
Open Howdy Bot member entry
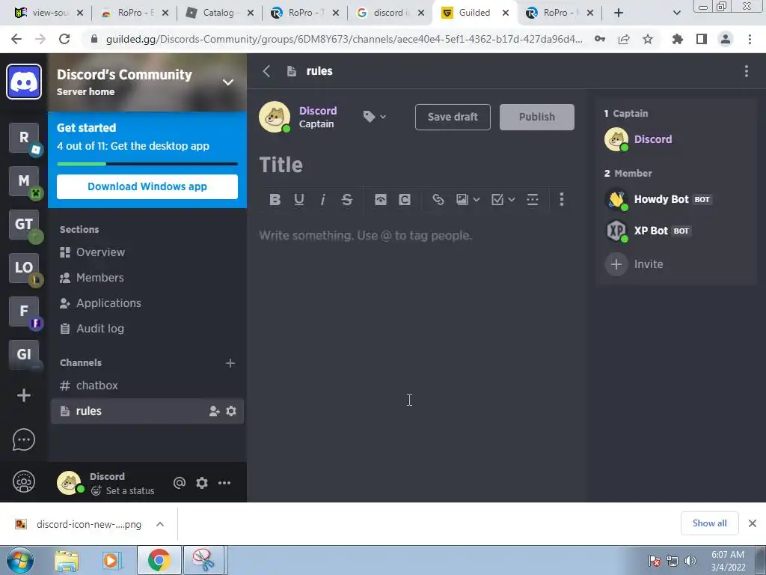[658, 199]
